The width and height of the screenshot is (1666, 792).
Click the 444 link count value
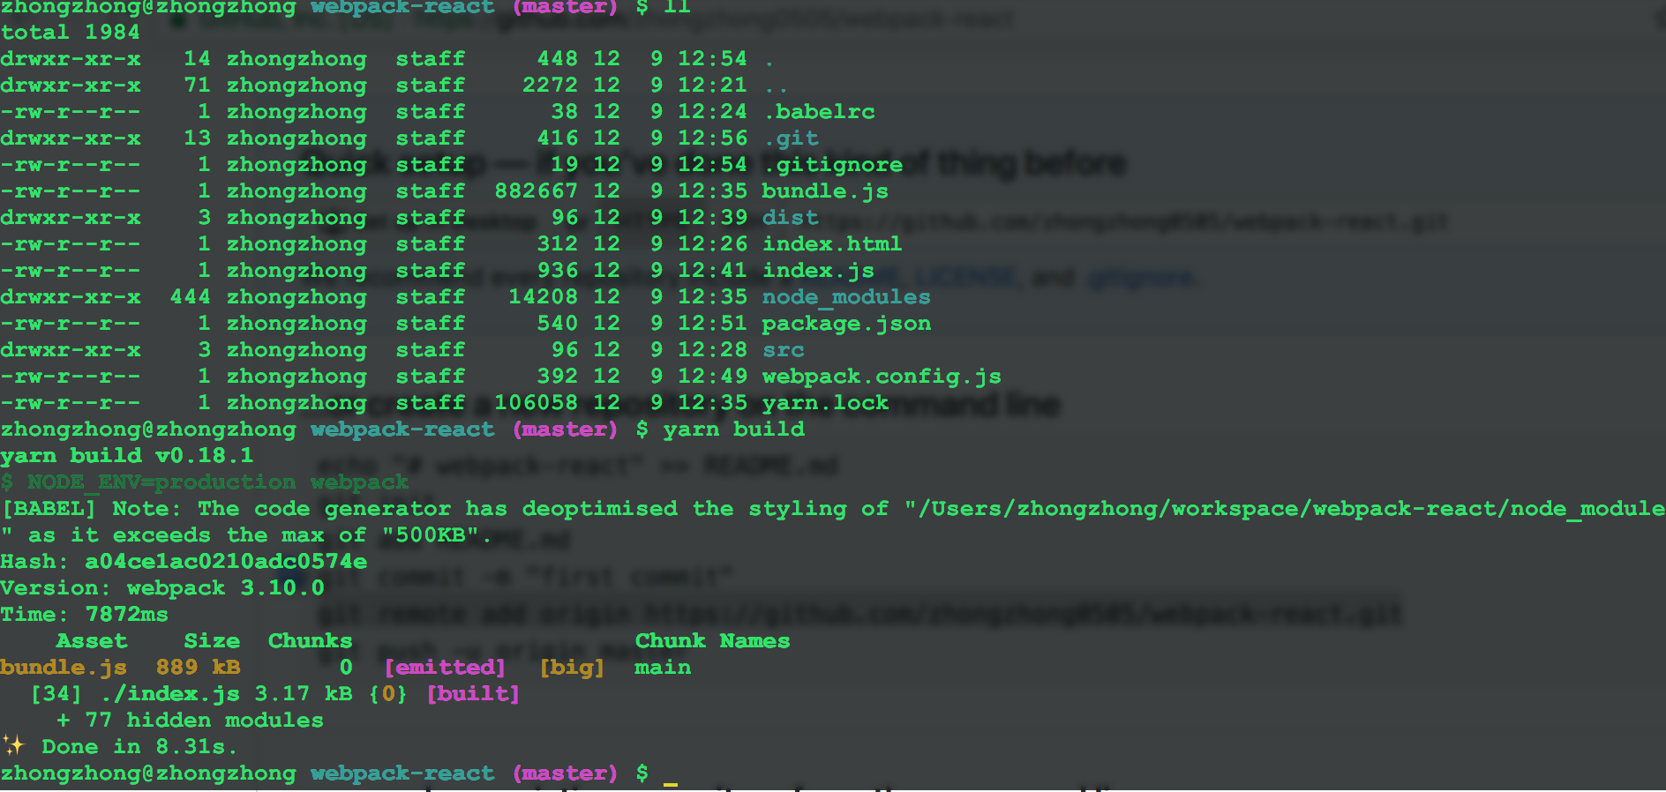[x=191, y=297]
